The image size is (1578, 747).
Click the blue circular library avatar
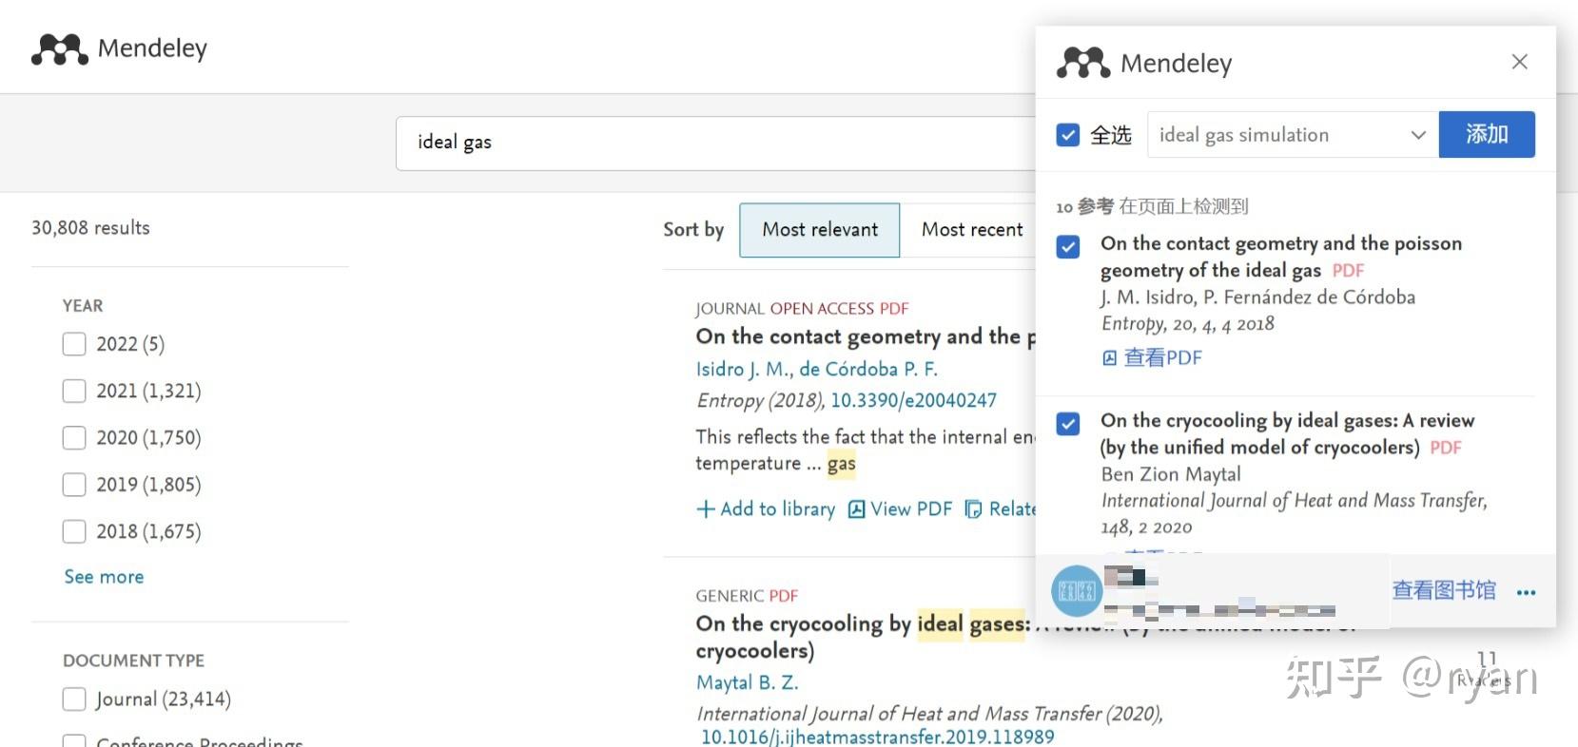1078,590
